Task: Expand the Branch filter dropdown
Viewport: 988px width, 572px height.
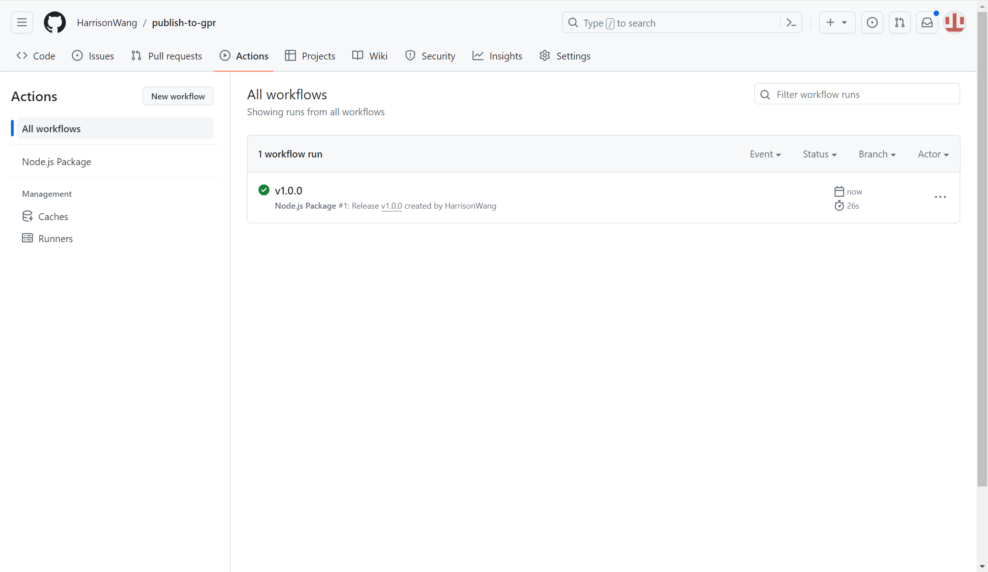Action: tap(877, 154)
